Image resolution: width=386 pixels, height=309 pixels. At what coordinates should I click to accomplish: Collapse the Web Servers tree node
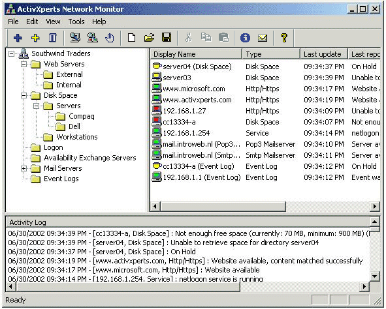pyautogui.click(x=24, y=65)
